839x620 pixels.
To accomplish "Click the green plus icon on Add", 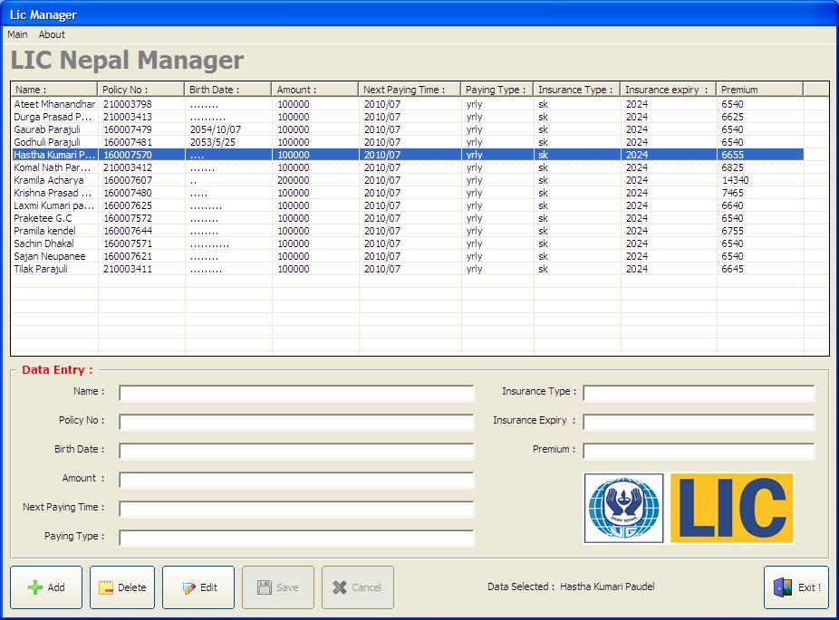I will pyautogui.click(x=35, y=587).
